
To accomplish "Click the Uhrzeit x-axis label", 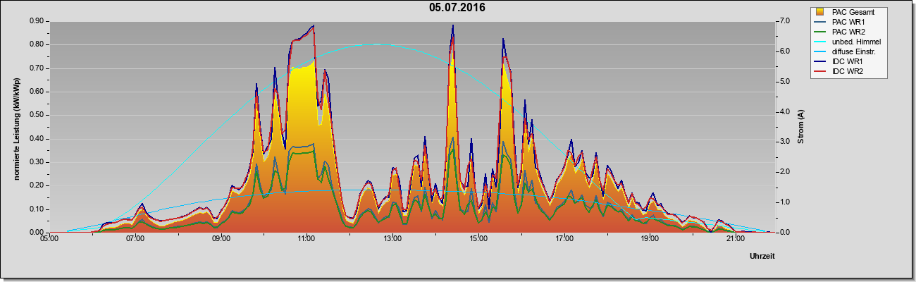I will coord(762,257).
